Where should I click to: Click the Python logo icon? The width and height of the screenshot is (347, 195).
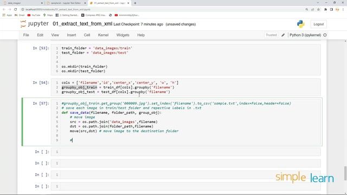point(300,24)
